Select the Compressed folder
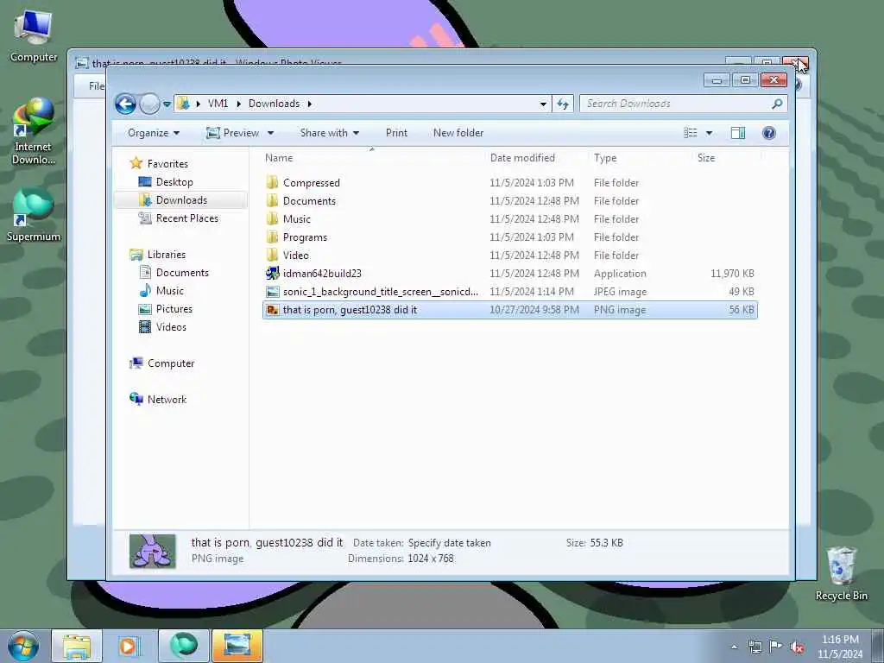The image size is (884, 663). coord(509,183)
